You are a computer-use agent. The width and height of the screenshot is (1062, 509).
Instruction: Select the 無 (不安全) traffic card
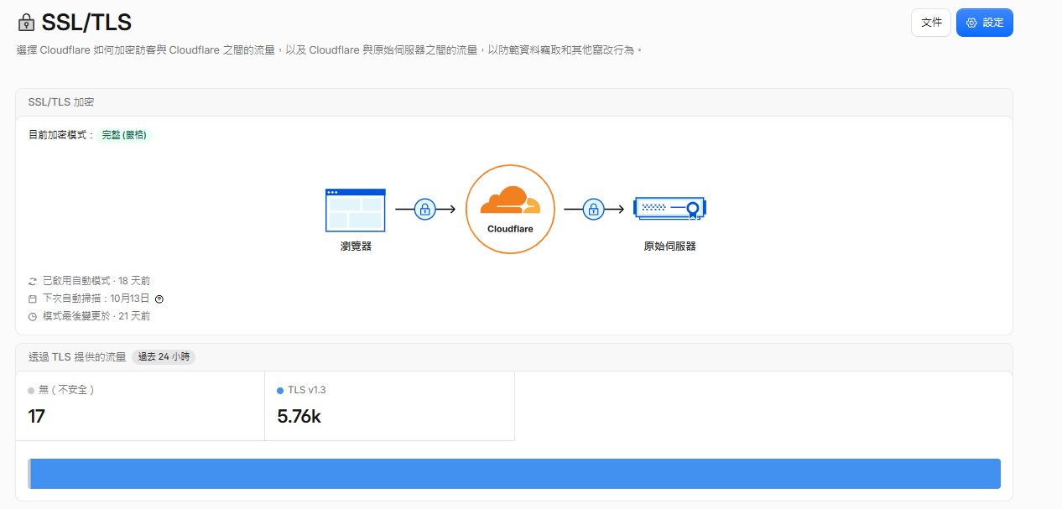click(x=140, y=406)
